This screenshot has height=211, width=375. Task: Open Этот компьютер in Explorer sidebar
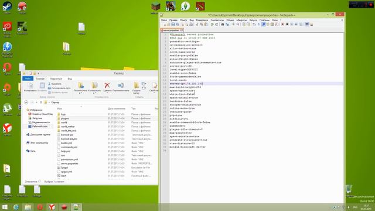click(x=39, y=143)
